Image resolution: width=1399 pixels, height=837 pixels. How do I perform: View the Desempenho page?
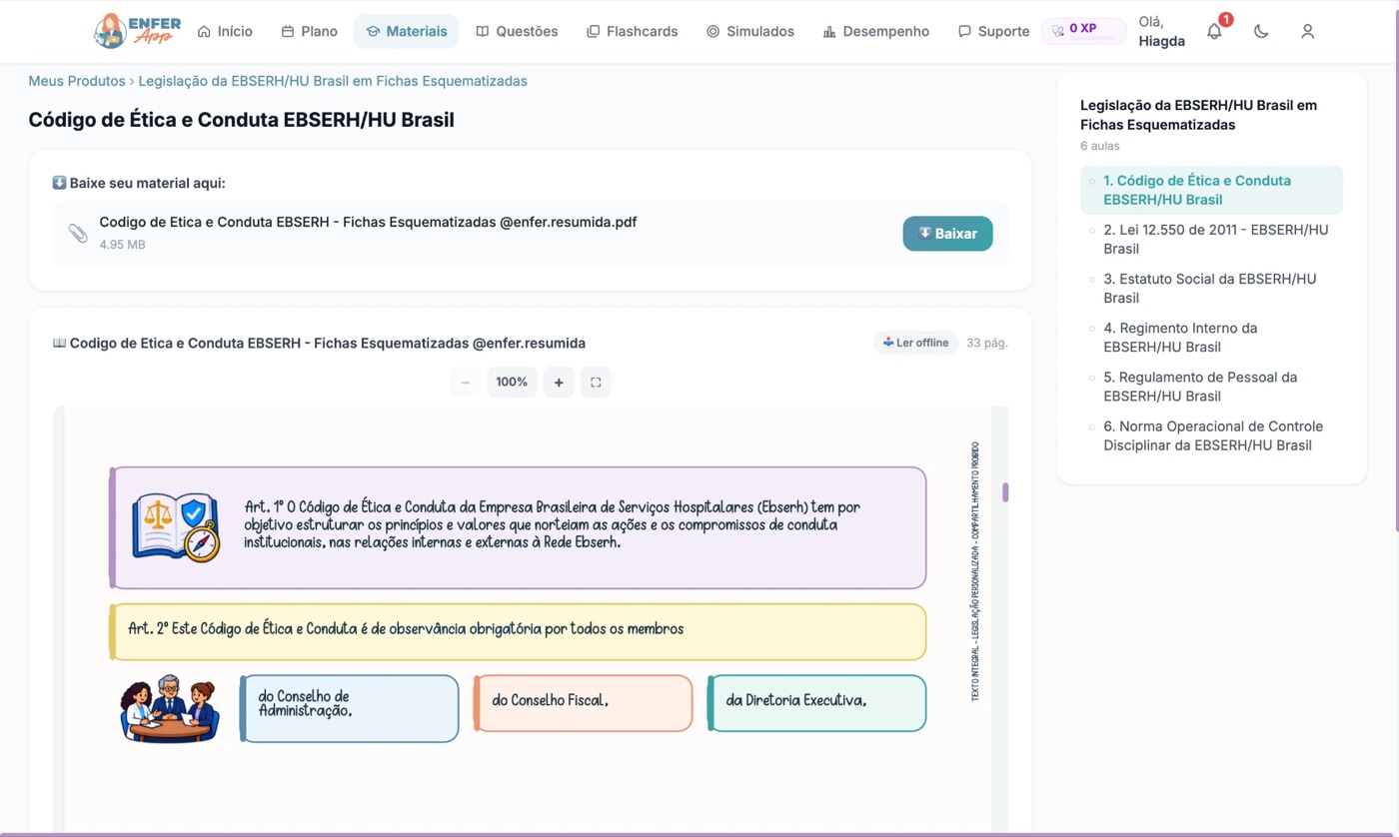875,31
